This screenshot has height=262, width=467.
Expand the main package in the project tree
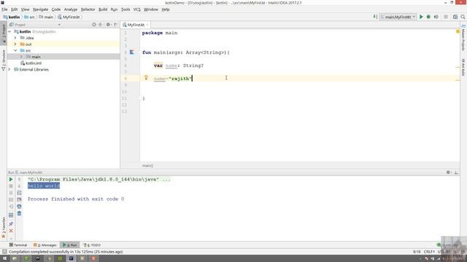pos(21,57)
